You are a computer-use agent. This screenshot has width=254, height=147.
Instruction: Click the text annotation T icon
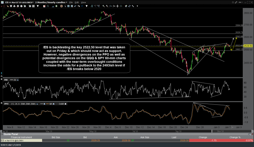point(68,6)
